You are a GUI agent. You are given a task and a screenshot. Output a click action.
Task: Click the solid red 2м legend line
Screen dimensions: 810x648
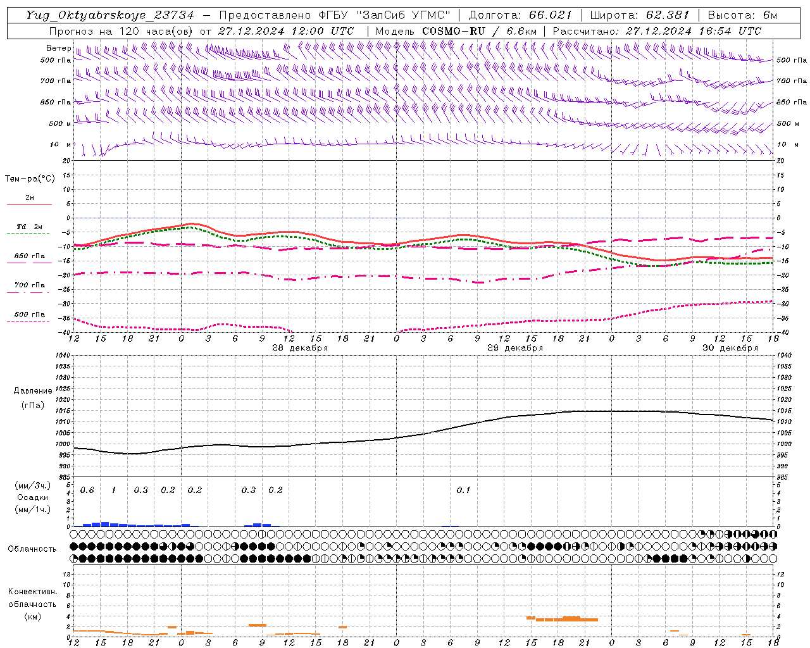[x=29, y=204]
